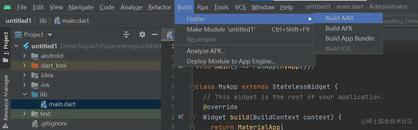The height and width of the screenshot is (130, 418).
Task: Toggle code fold marker at Widget build line
Action: click(x=192, y=117)
